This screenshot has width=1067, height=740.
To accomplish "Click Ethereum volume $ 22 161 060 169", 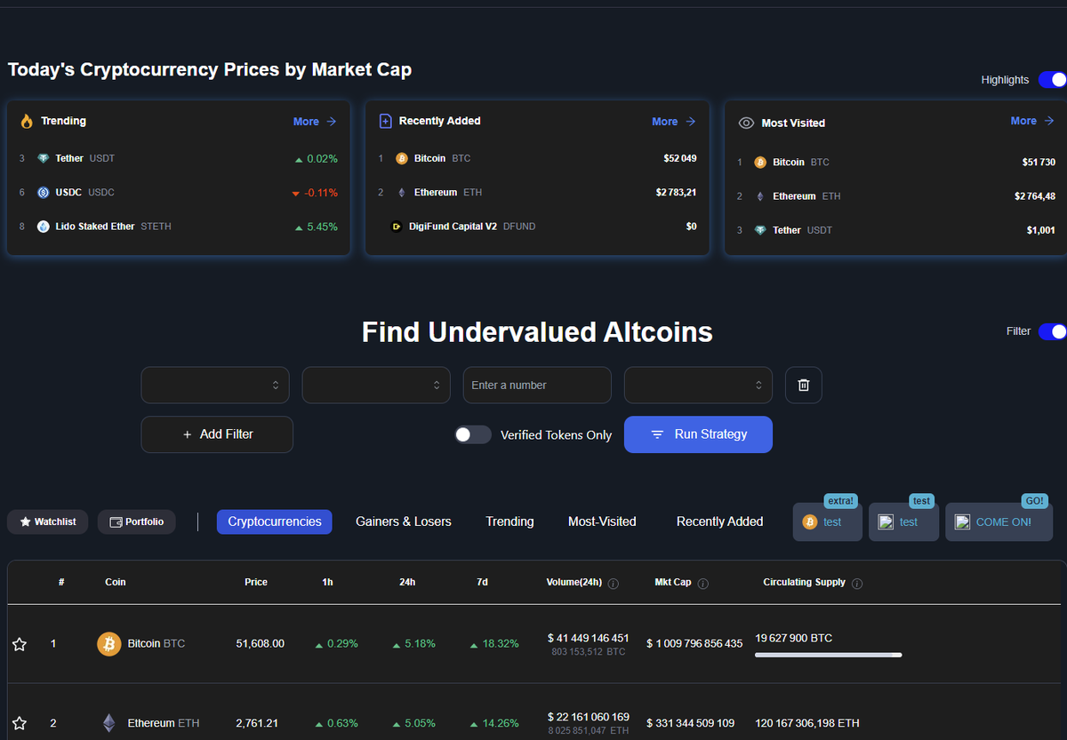I will coord(589,717).
